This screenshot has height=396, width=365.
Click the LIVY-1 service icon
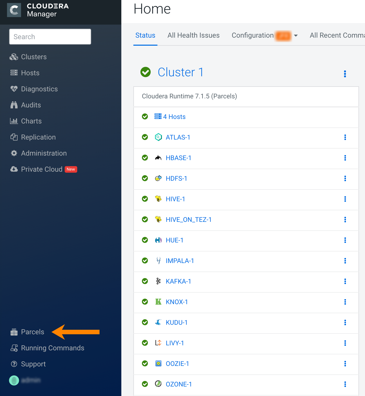(158, 343)
